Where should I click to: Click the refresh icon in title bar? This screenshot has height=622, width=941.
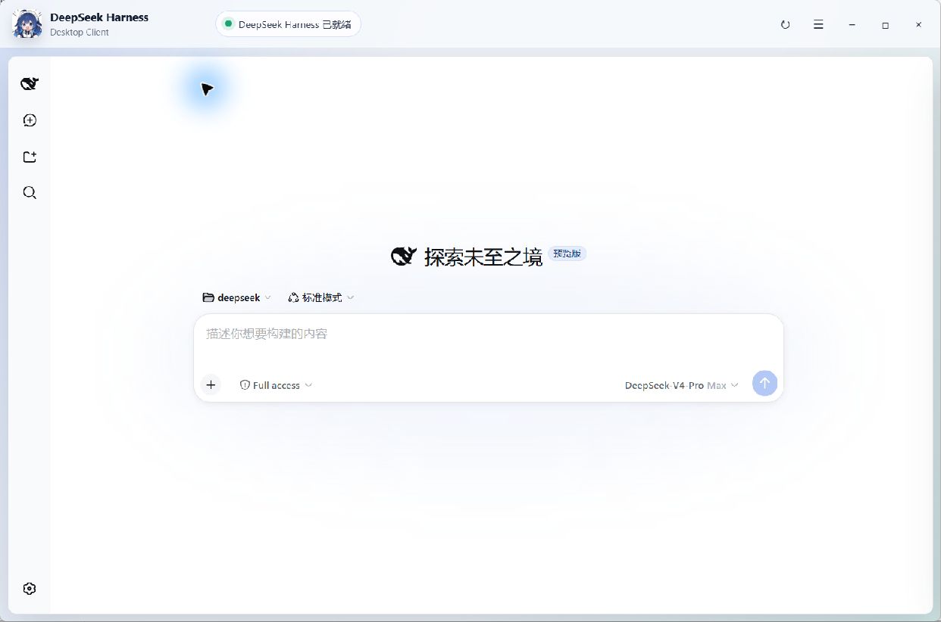coord(785,25)
